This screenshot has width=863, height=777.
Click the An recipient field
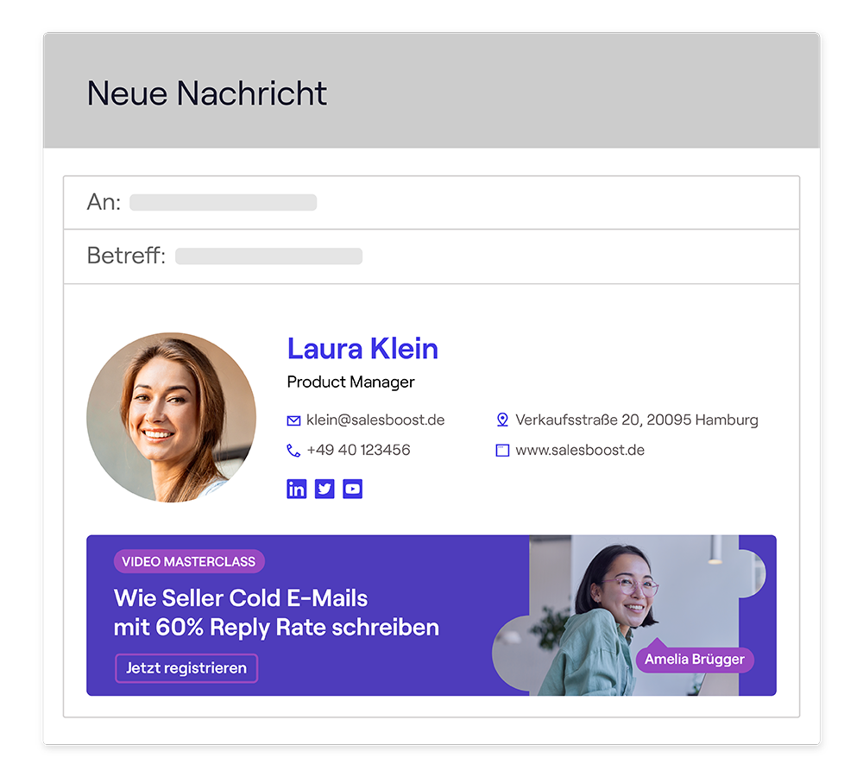pyautogui.click(x=431, y=203)
